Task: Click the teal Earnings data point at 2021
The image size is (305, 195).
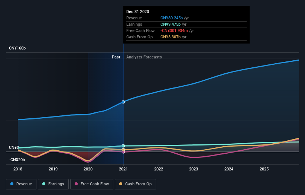Action: coord(123,146)
